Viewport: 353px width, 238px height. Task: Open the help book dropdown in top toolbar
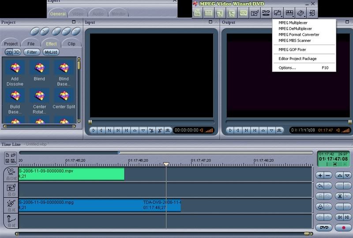301,13
